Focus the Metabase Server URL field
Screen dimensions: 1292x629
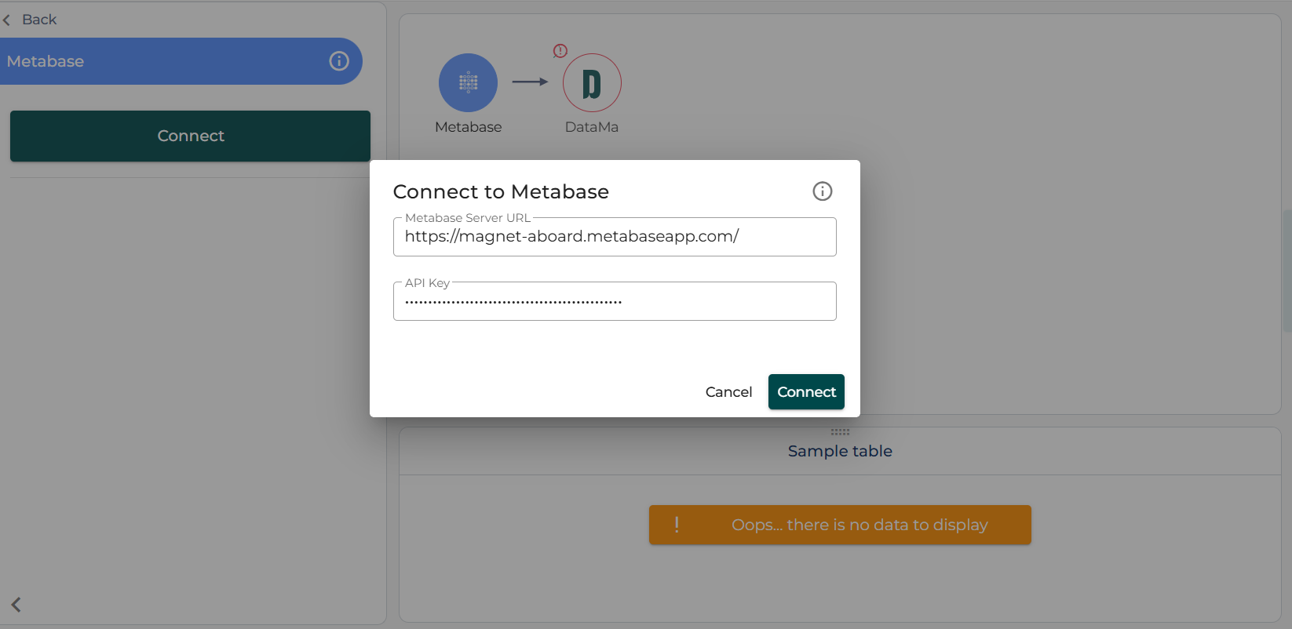pyautogui.click(x=614, y=237)
